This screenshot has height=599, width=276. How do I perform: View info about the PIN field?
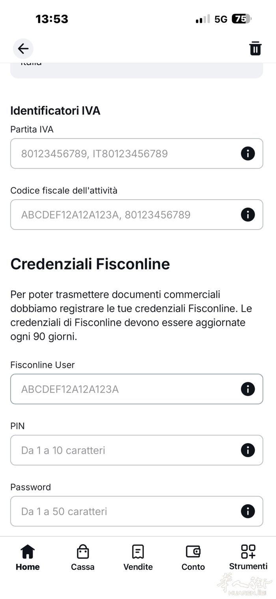(x=248, y=450)
